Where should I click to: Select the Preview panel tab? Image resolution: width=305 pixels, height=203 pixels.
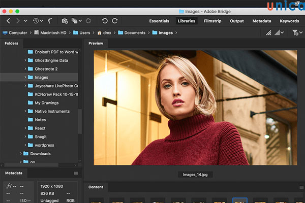pos(96,43)
